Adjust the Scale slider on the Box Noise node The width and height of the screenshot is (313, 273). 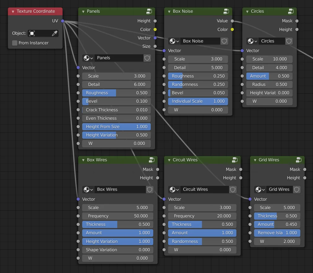(x=198, y=59)
